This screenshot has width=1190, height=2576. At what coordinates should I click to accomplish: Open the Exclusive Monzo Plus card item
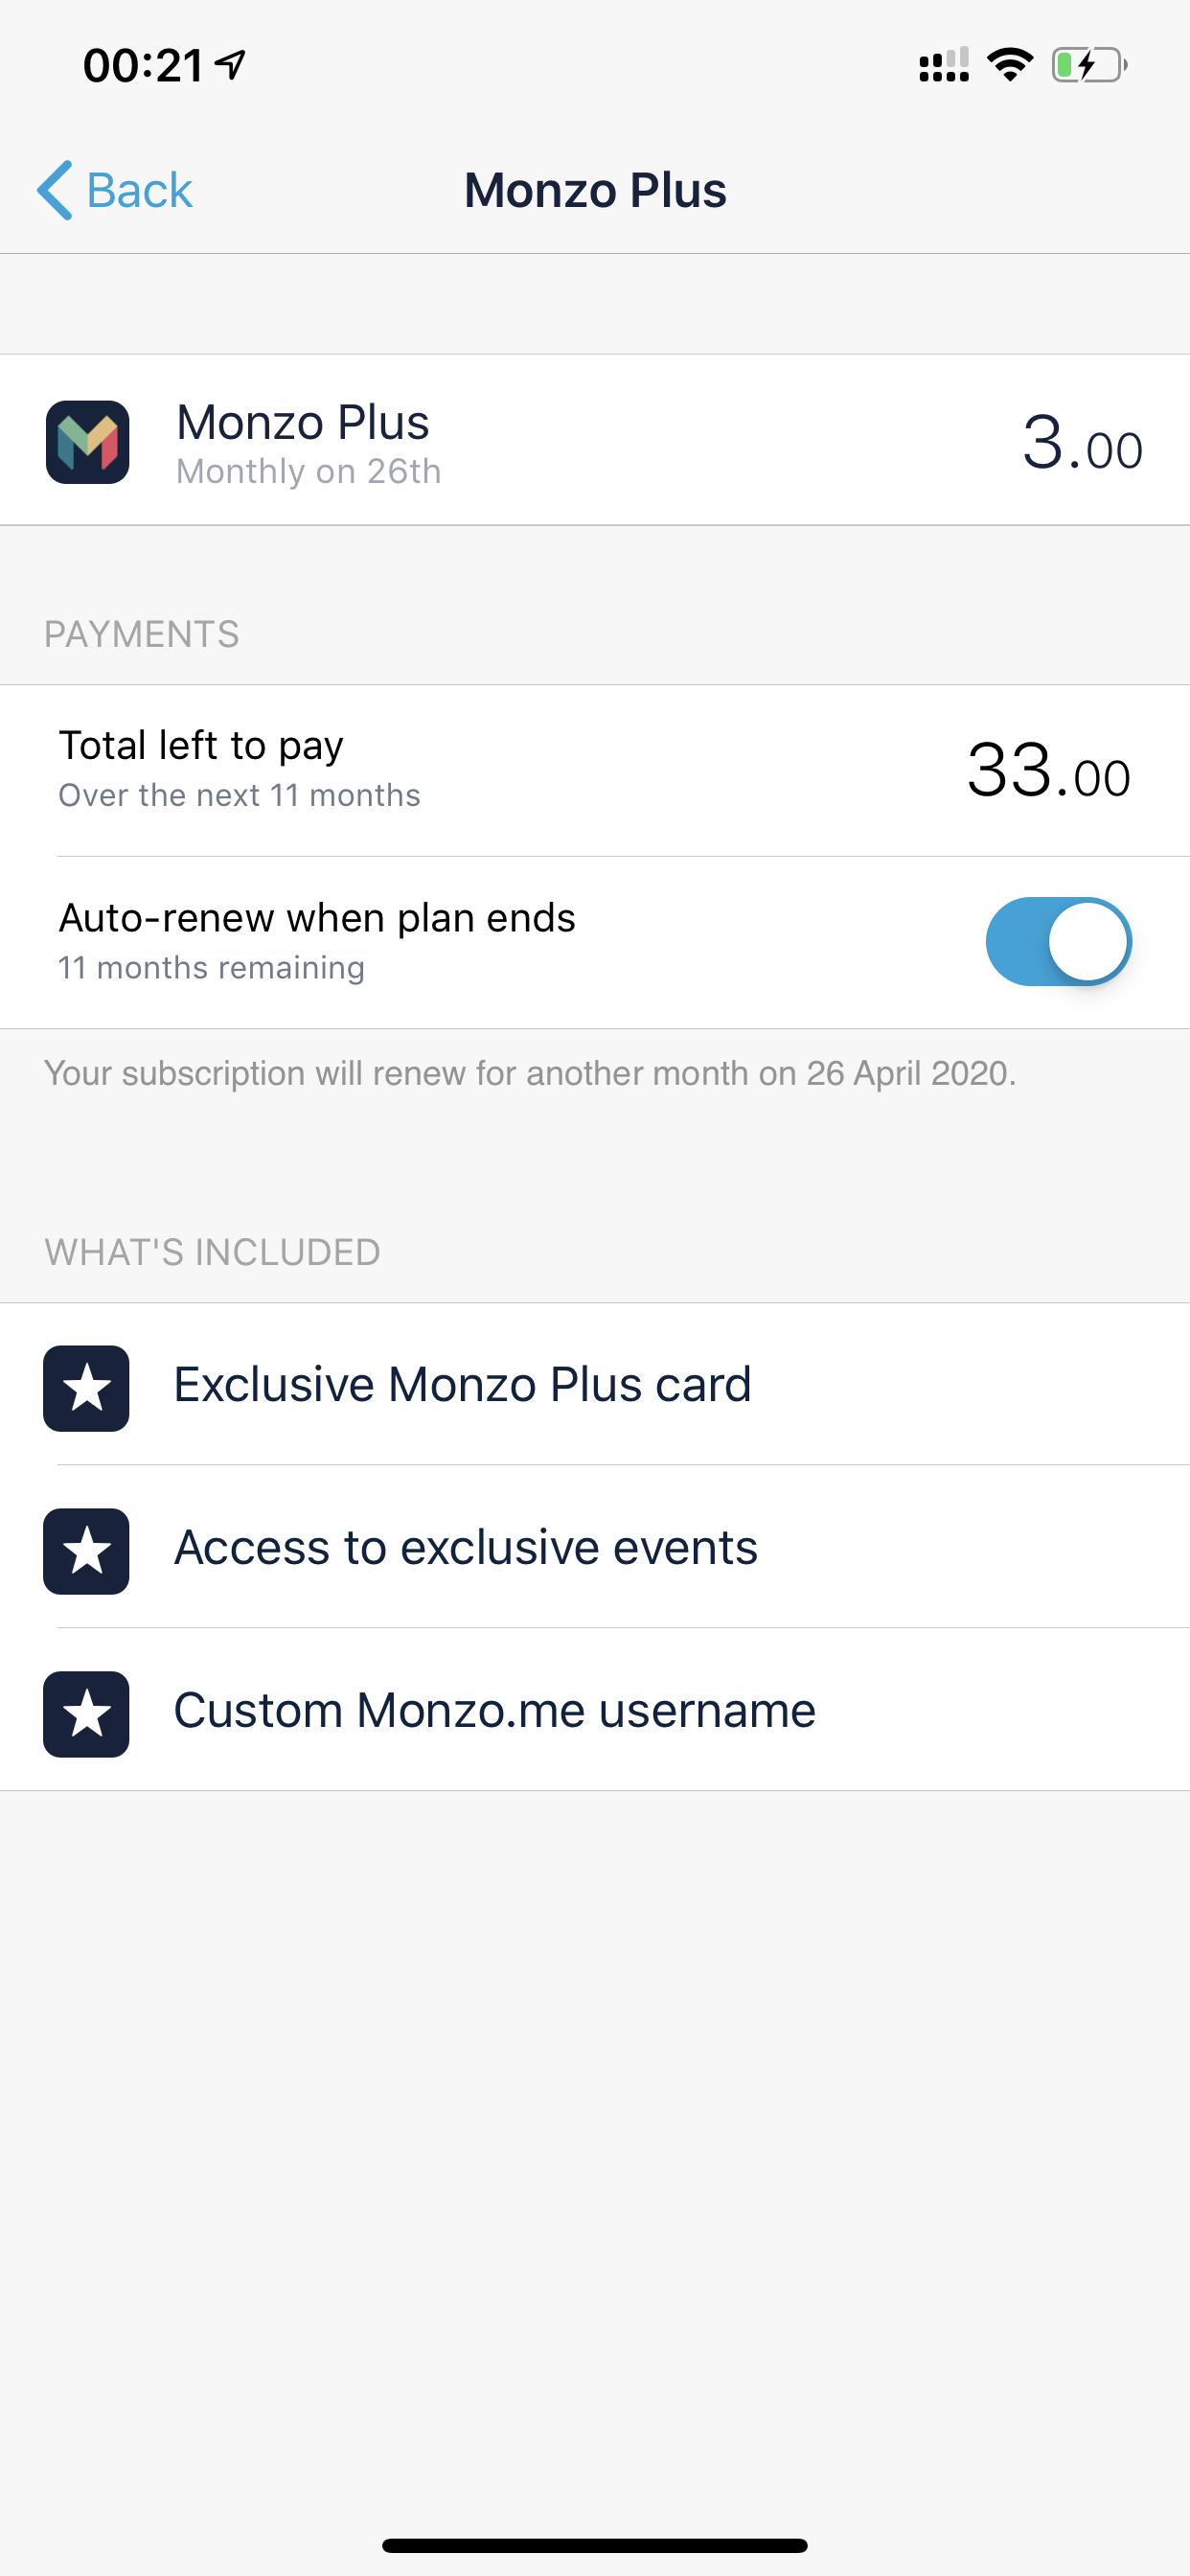click(x=462, y=1385)
